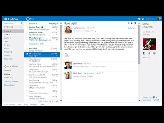This screenshot has width=164, height=123.
Task: Hide the flagged messages section
Action: (42, 44)
